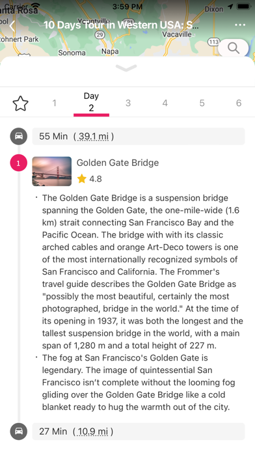The width and height of the screenshot is (255, 453).
Task: Tap the Napa label on the map
Action: click(110, 51)
